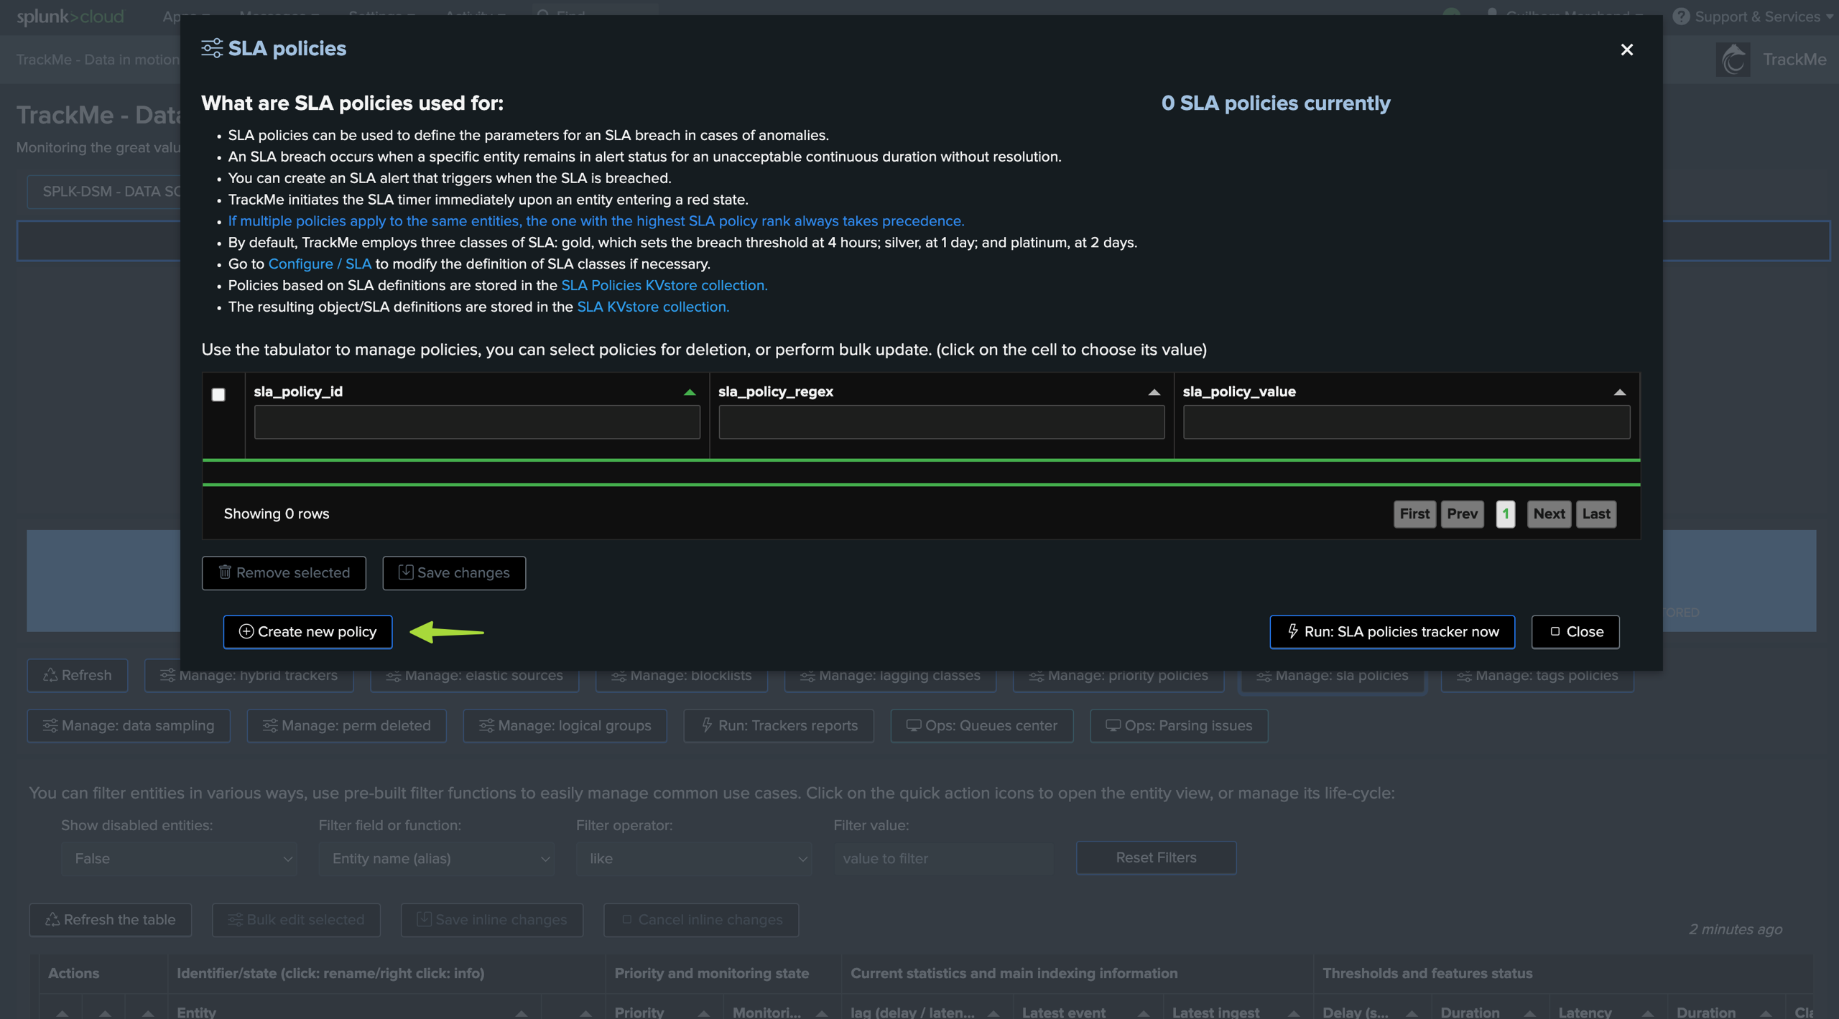Open Manage: sla policies
1839x1019 pixels.
[1333, 676]
